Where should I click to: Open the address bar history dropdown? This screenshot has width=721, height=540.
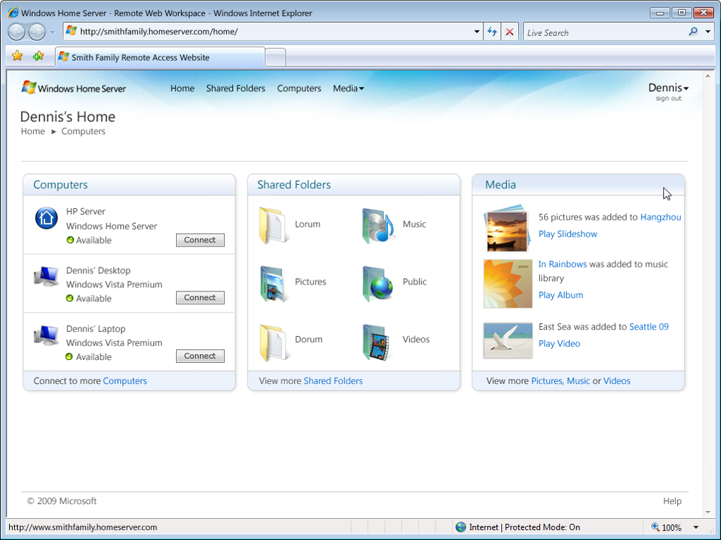[477, 32]
